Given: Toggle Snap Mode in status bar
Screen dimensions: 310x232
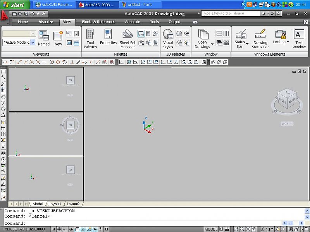Looking at the screenshot, I should pyautogui.click(x=53, y=229).
